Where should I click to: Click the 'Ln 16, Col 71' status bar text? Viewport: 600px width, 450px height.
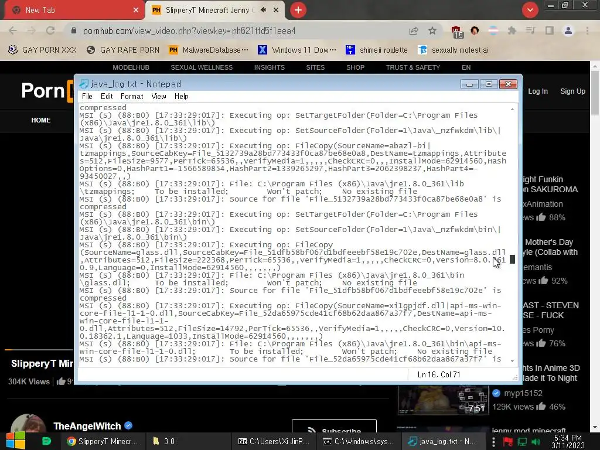click(439, 374)
